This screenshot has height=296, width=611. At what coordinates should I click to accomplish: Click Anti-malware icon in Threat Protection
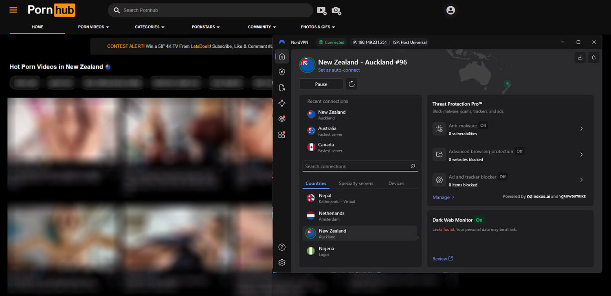[x=439, y=129]
